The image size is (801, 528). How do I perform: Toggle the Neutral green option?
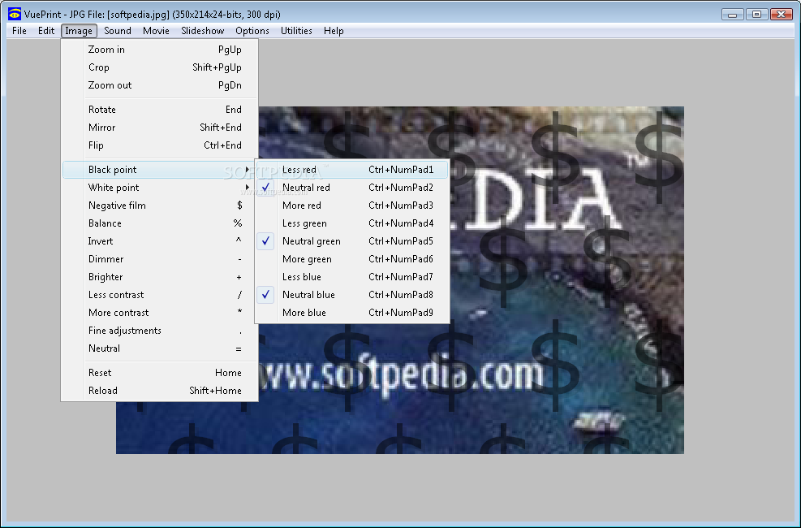352,241
